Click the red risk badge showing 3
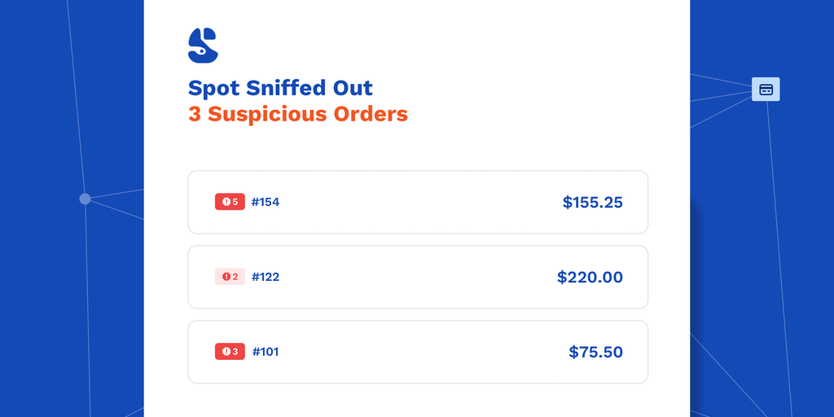834x417 pixels. click(x=230, y=352)
